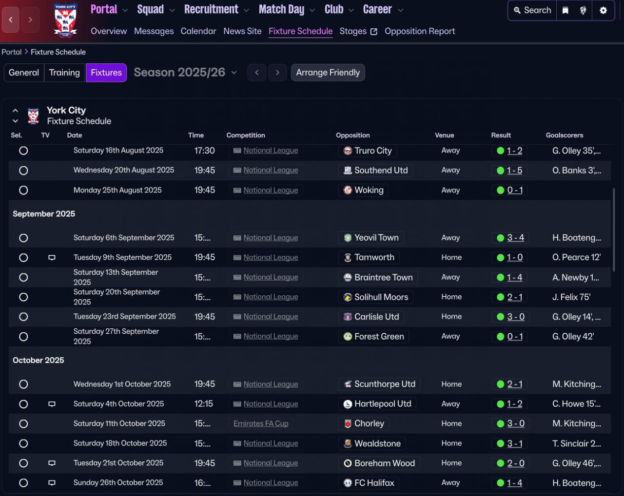The height and width of the screenshot is (496, 624).
Task: Expand the York City panel with down chevron
Action: [x=15, y=121]
